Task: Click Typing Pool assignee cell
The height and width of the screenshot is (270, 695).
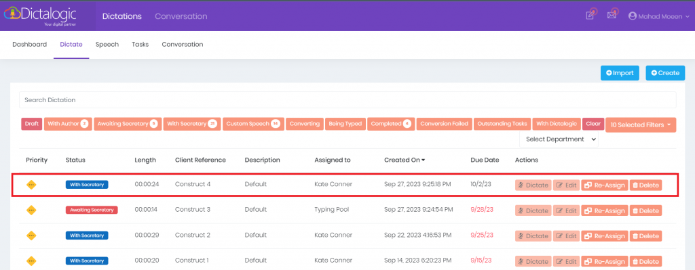Action: pyautogui.click(x=331, y=210)
